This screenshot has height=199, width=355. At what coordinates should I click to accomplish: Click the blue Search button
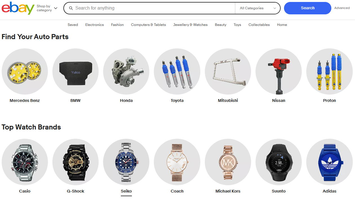[308, 8]
